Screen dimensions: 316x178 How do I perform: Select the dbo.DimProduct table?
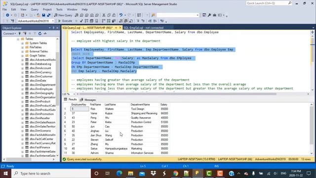[x=40, y=101]
